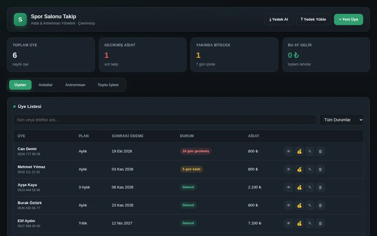377x236 pixels.
Task: Edit member Mehmet Yılmaz
Action: point(310,169)
